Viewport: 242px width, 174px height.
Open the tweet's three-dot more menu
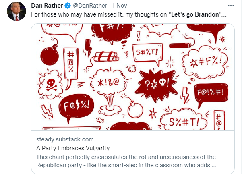click(x=231, y=6)
